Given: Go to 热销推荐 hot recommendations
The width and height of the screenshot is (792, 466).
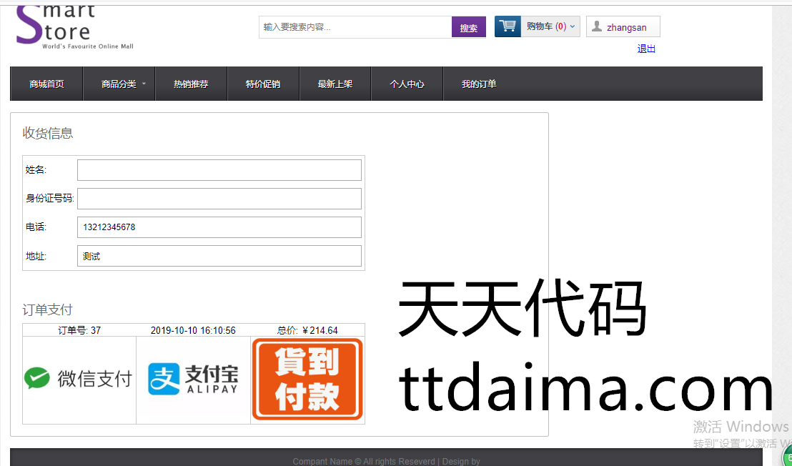Looking at the screenshot, I should (x=191, y=84).
